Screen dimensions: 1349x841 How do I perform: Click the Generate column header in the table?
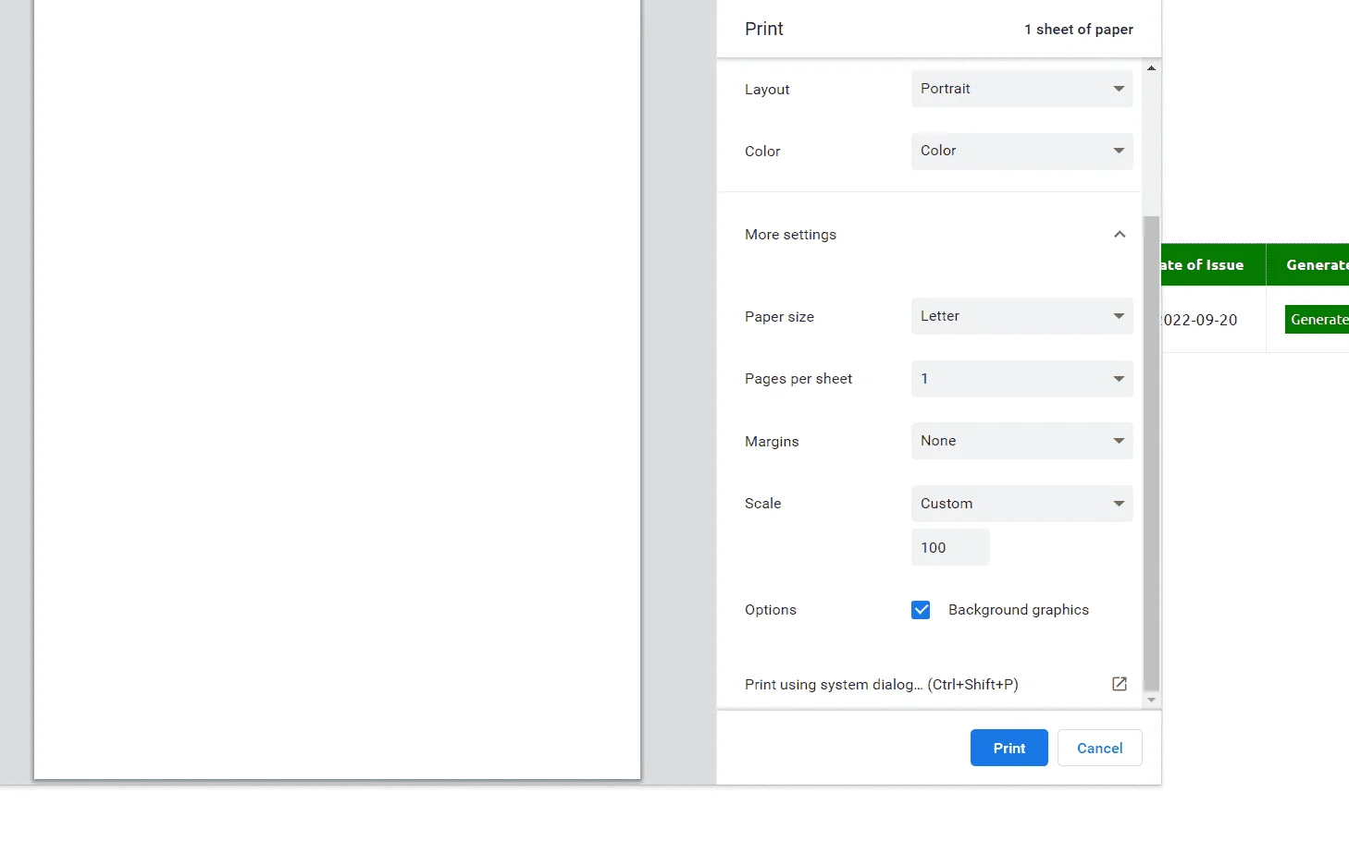[x=1307, y=264]
